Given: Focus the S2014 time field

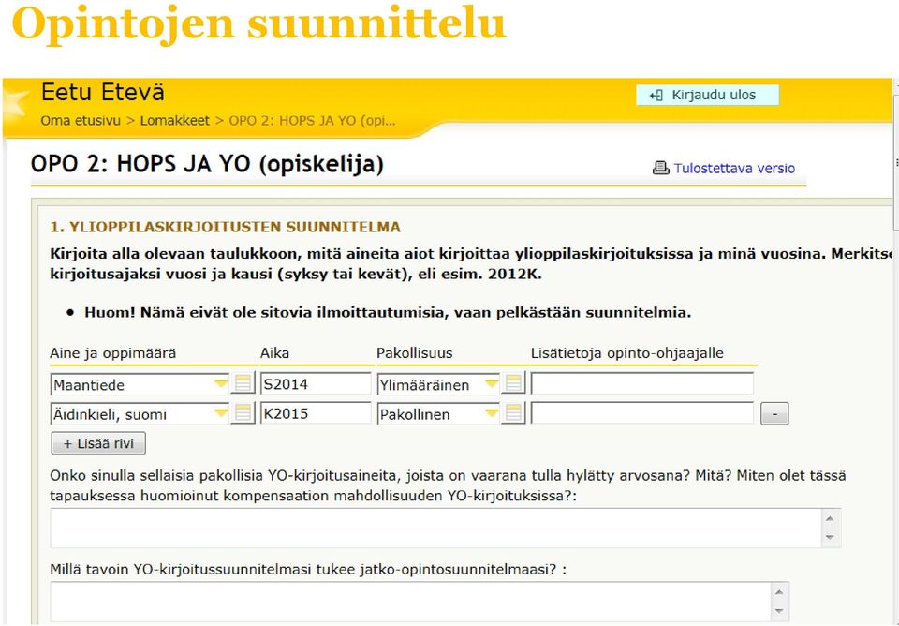Looking at the screenshot, I should tap(316, 384).
